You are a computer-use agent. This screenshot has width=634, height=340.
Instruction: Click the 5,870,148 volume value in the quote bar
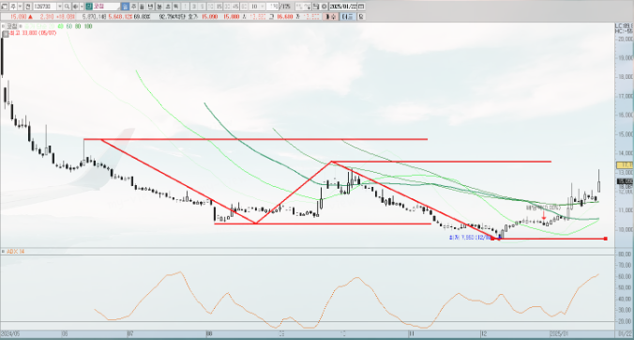(94, 17)
